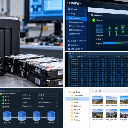Select Disks/VJBOD menu item

point(77,18)
